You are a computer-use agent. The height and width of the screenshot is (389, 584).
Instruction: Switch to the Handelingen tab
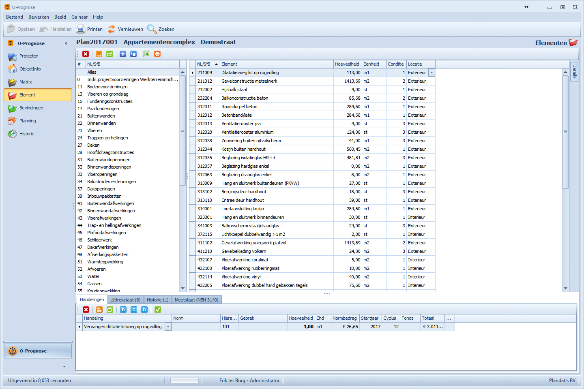[x=92, y=299]
